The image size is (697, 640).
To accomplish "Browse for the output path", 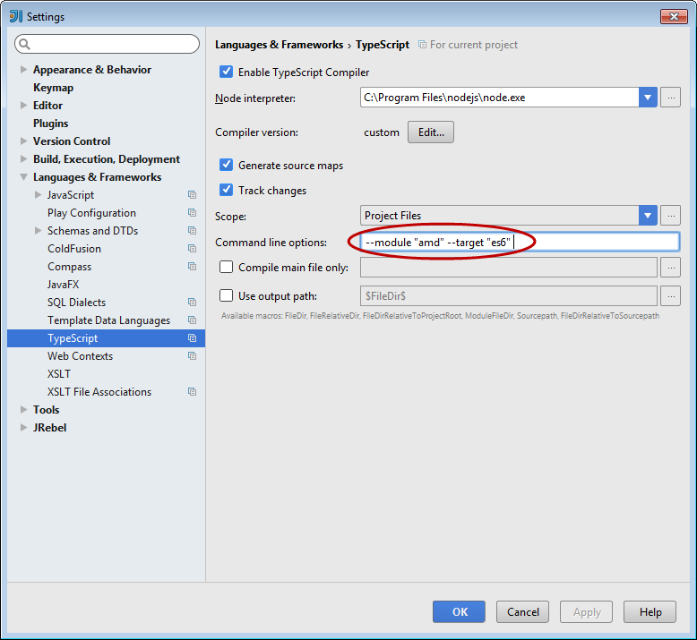I will click(670, 295).
